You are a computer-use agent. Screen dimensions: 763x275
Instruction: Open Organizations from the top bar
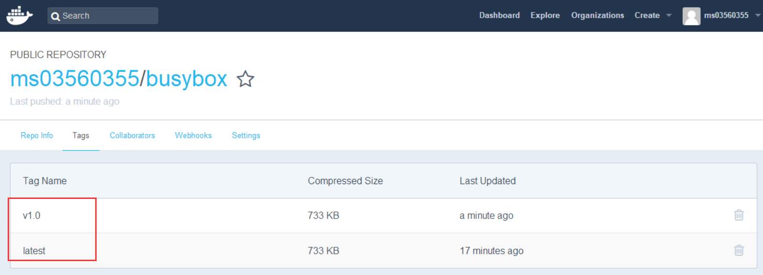(x=597, y=15)
